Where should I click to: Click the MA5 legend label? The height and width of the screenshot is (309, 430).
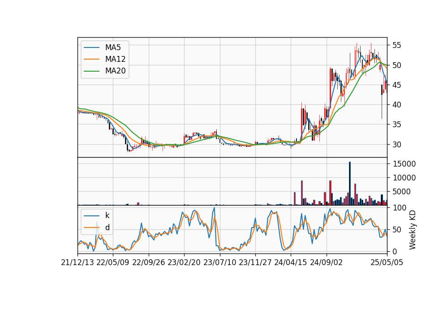pyautogui.click(x=113, y=47)
